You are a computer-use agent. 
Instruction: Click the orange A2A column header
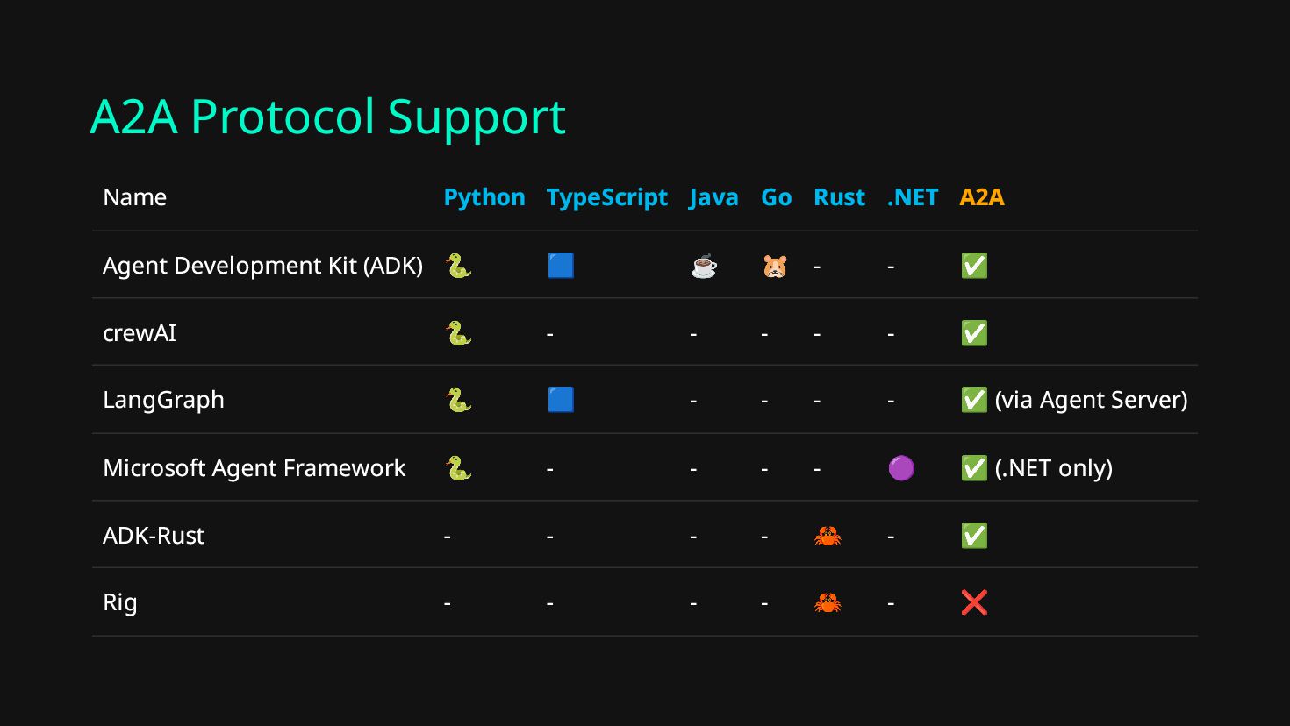coord(981,197)
